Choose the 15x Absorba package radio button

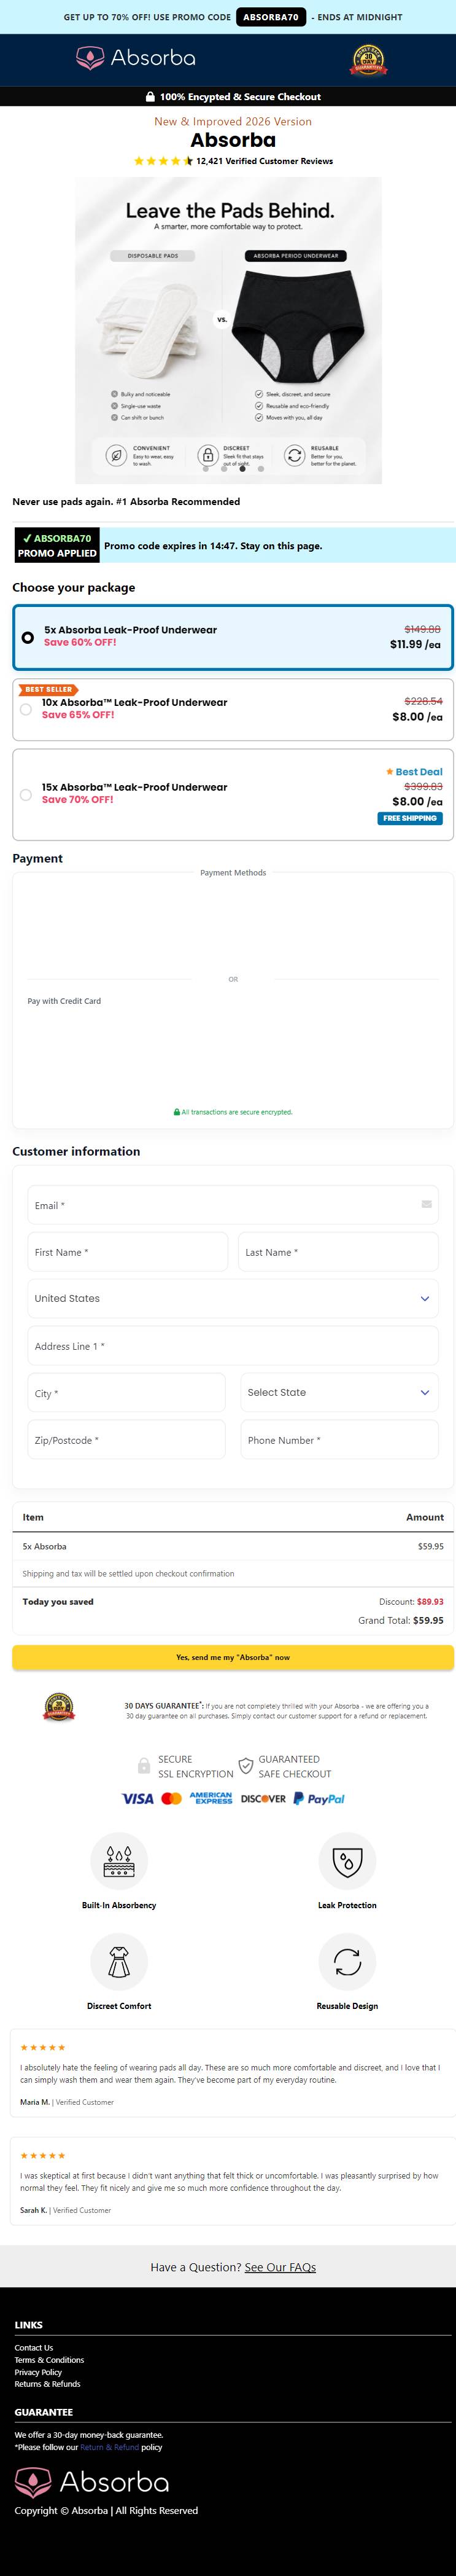pos(26,795)
